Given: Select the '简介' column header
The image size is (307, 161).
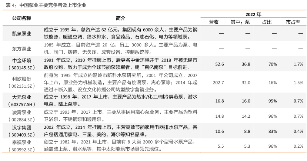Looking at the screenshot, I should [x=120, y=18].
